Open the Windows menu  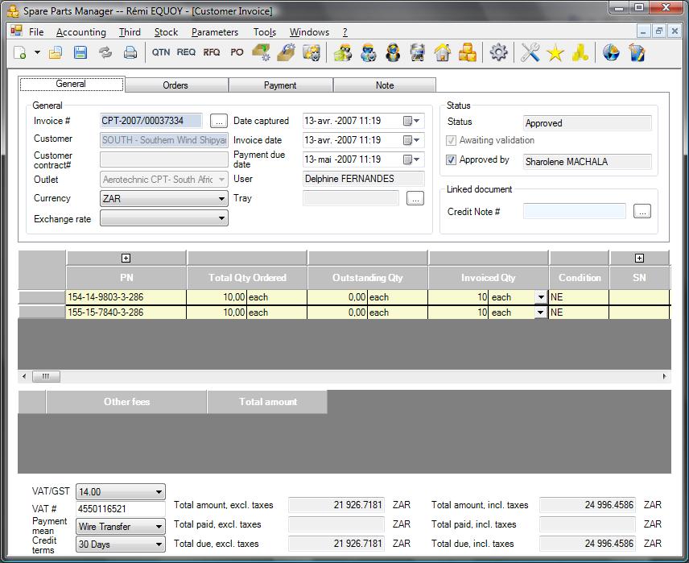click(309, 32)
